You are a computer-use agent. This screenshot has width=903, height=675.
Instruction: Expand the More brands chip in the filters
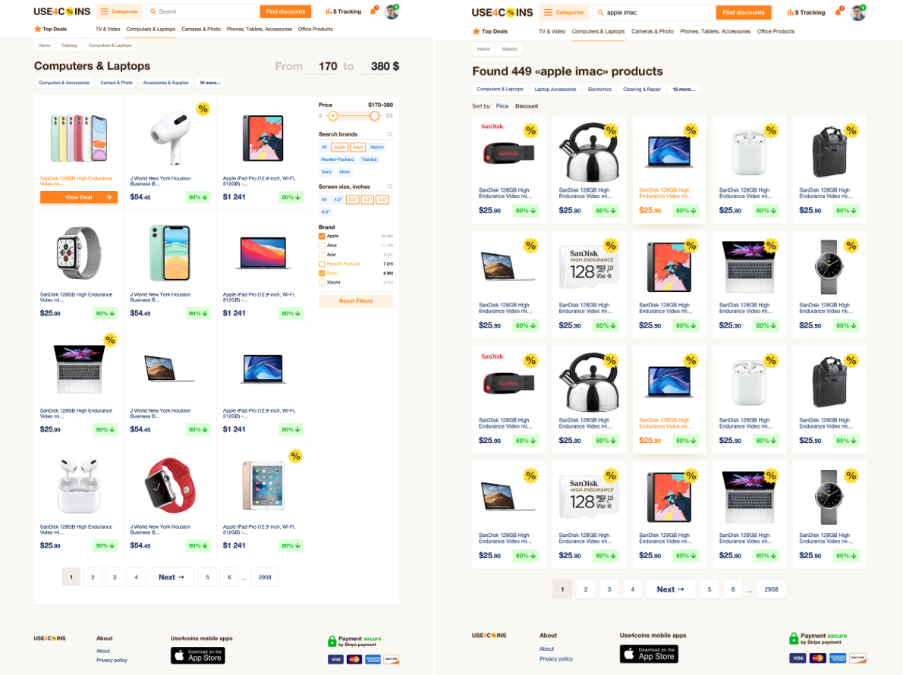coord(345,171)
